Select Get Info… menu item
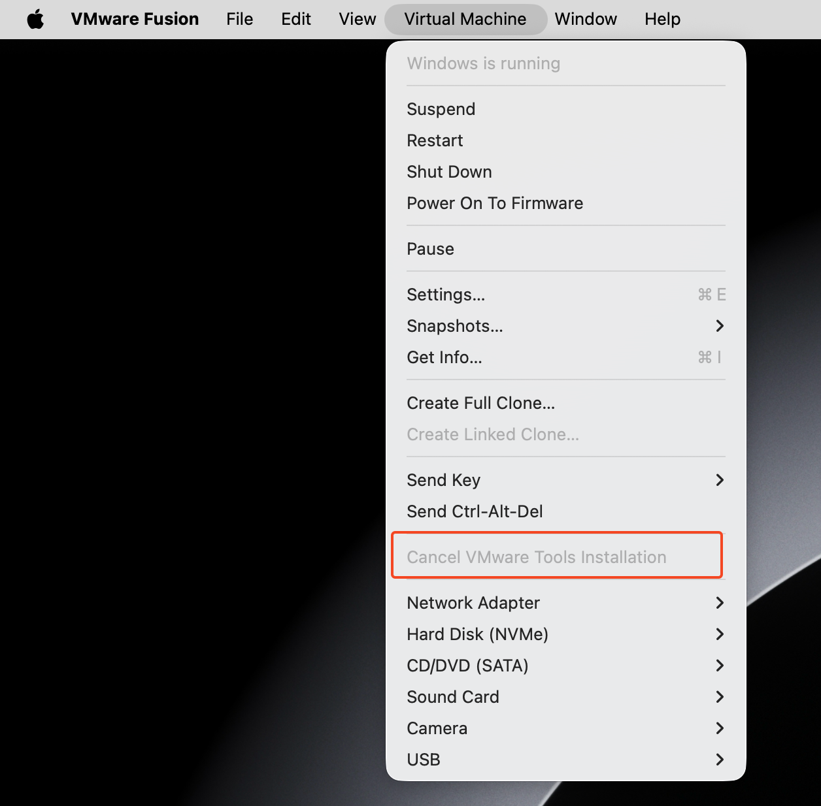The width and height of the screenshot is (821, 806). 566,357
